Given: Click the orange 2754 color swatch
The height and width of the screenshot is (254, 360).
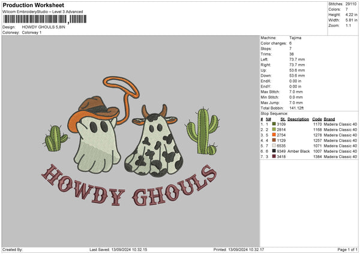Looking at the screenshot, I should pos(274,135).
